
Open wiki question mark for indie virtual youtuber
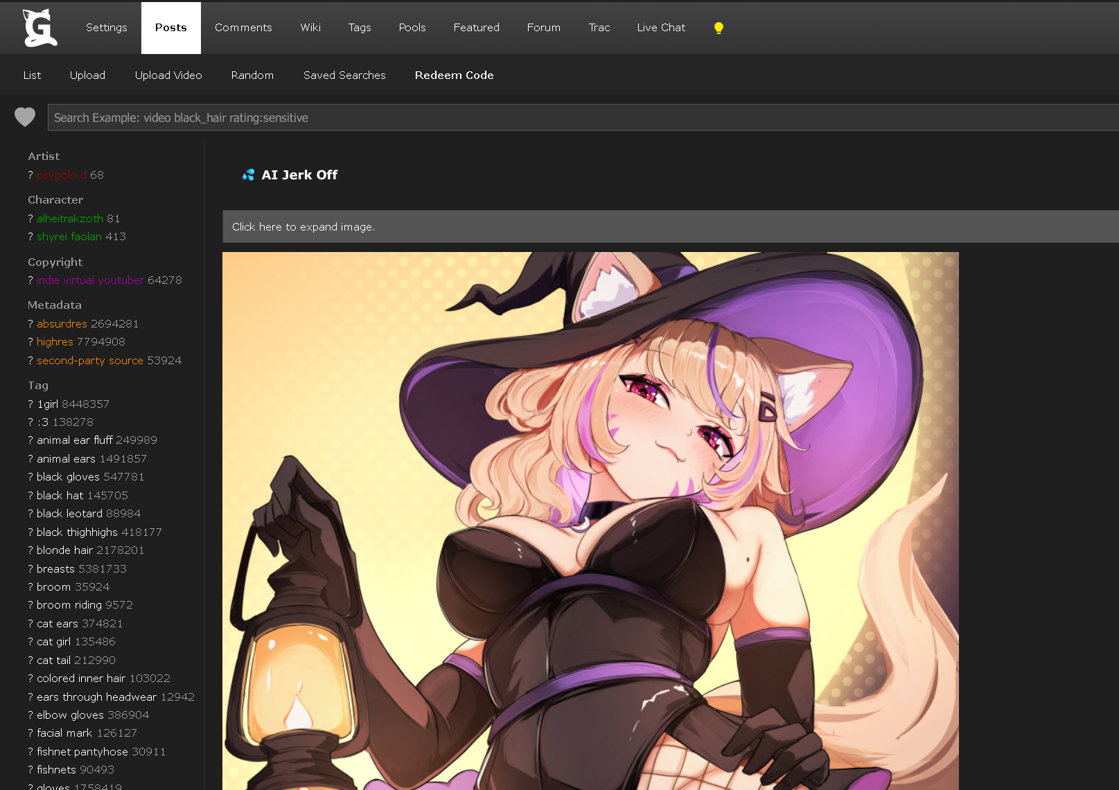pos(30,280)
